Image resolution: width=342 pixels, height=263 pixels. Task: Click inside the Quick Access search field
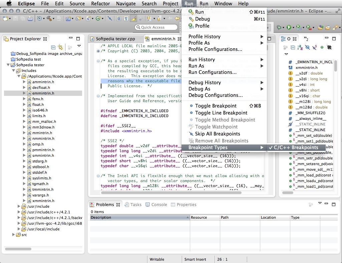(157, 27)
